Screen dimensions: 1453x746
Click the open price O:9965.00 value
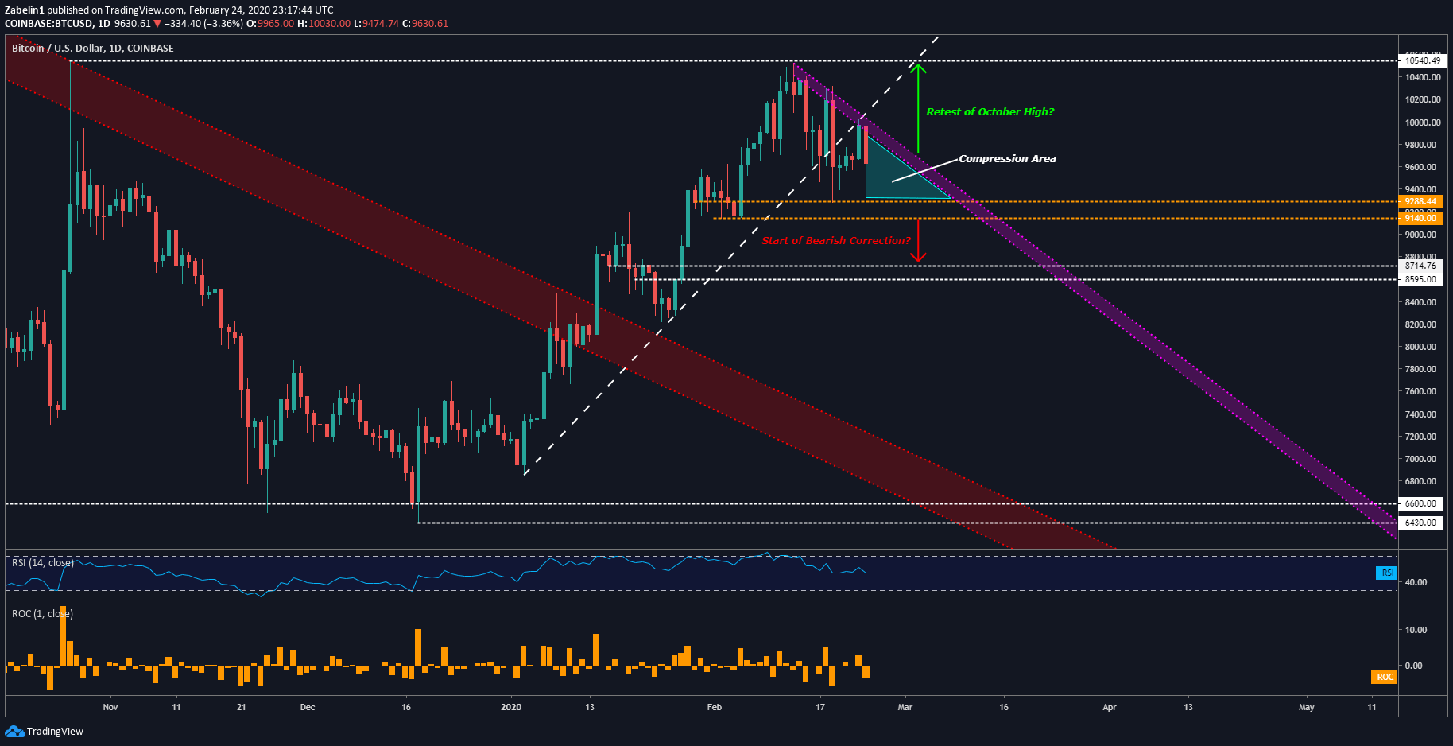[270, 24]
